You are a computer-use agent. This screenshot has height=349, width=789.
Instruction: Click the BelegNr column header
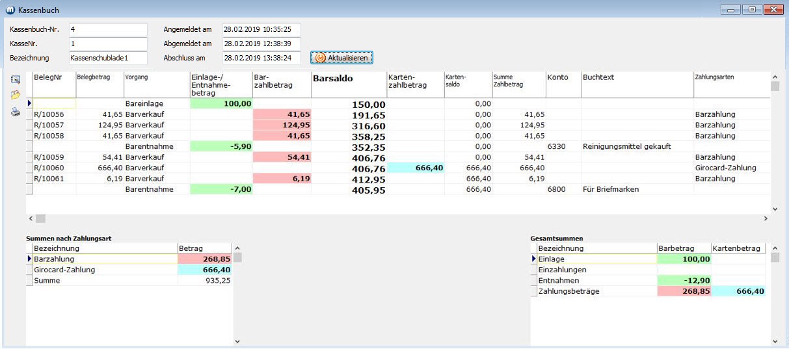[x=53, y=77]
